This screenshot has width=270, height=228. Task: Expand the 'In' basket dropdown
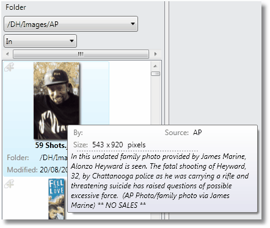(x=40, y=41)
